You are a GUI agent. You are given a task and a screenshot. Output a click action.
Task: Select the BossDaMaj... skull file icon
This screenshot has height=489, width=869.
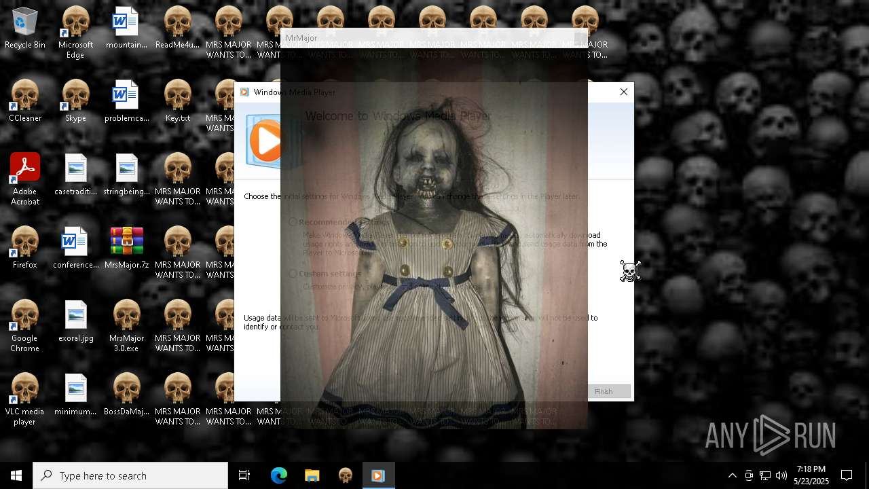click(x=126, y=395)
